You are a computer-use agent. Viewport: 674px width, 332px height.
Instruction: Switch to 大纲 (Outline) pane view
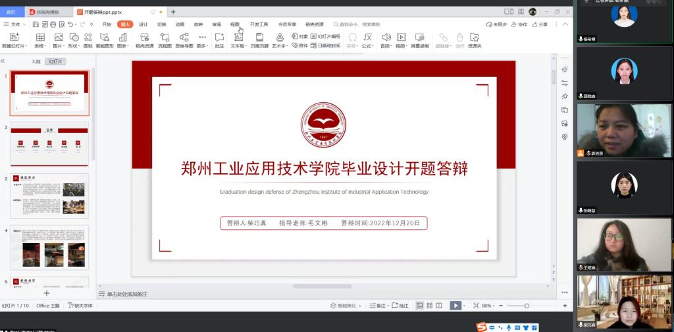point(36,61)
